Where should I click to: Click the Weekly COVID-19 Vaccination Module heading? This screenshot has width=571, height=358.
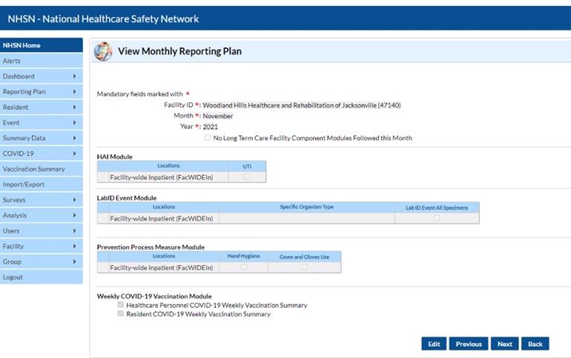154,296
